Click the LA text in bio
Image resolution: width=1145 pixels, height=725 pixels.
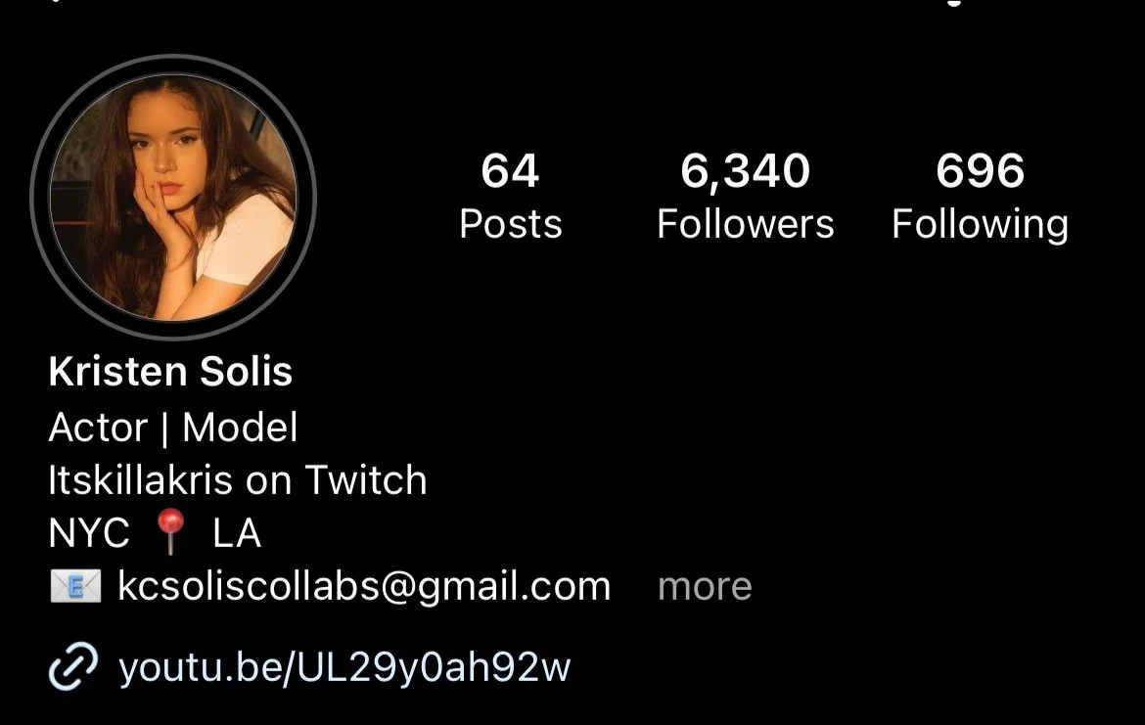[x=237, y=533]
